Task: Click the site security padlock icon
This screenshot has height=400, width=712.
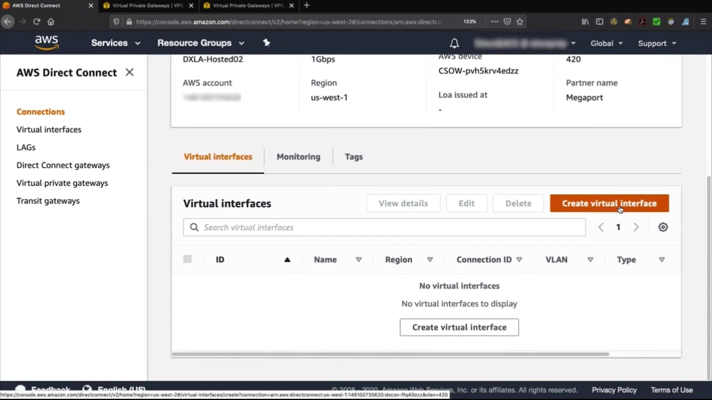Action: pos(129,22)
